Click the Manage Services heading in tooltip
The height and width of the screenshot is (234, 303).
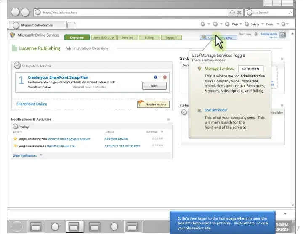tap(220, 69)
